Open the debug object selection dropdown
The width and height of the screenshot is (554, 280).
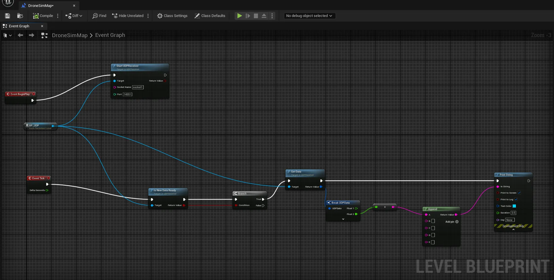coord(309,16)
